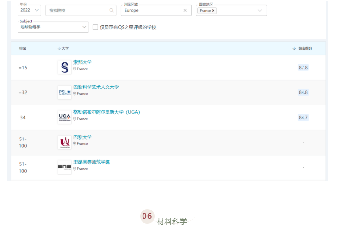Click the 34 rank cell
This screenshot has width=339, height=228.
point(23,117)
